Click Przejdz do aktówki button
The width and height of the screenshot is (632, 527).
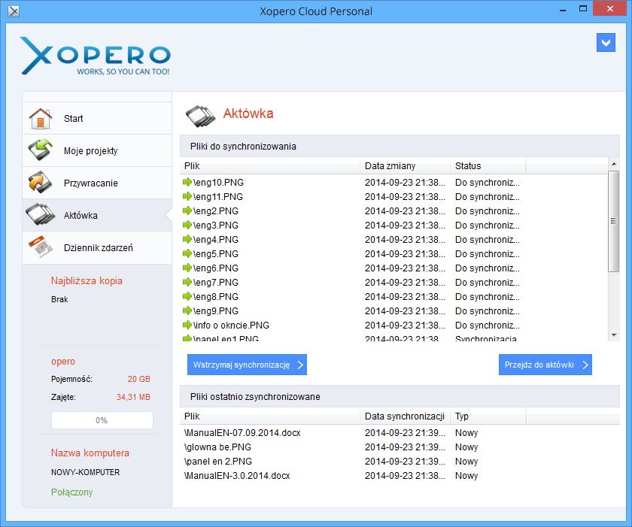tap(545, 365)
